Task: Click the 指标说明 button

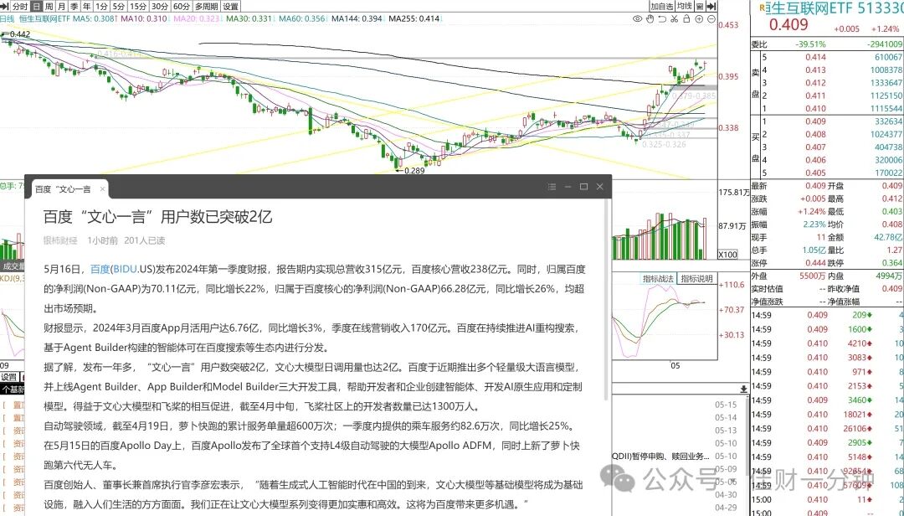Action: [697, 279]
